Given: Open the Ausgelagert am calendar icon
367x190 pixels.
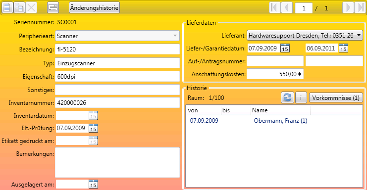Looking at the screenshot, I should 94,184.
